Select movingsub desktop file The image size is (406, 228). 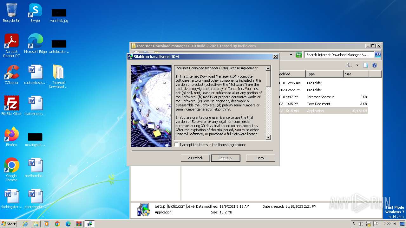(35, 139)
